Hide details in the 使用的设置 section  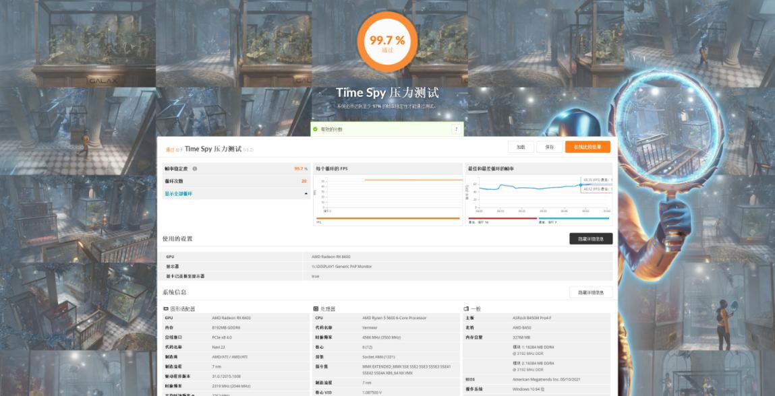click(591, 239)
